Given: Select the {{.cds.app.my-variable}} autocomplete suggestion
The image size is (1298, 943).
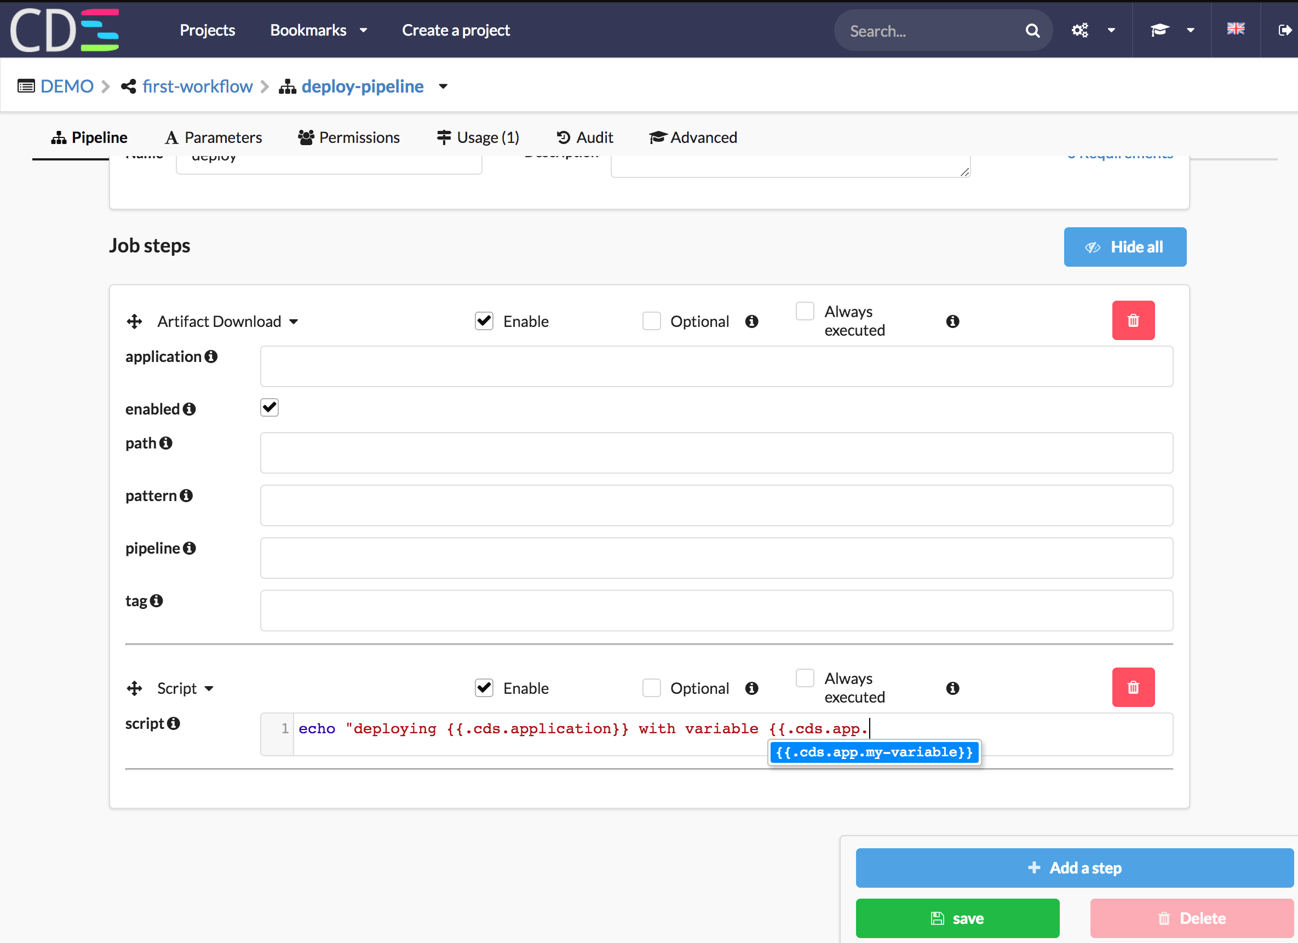Looking at the screenshot, I should (874, 752).
